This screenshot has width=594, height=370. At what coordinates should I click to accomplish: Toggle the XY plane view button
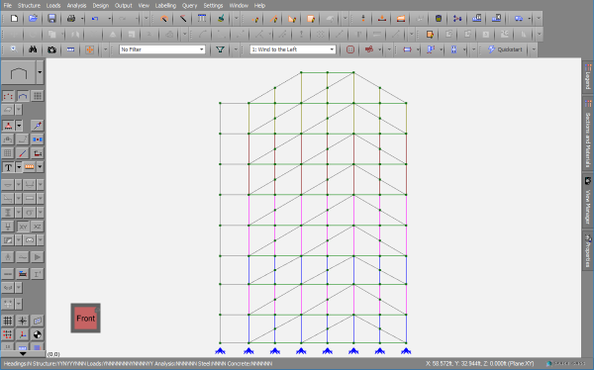pyautogui.click(x=23, y=227)
